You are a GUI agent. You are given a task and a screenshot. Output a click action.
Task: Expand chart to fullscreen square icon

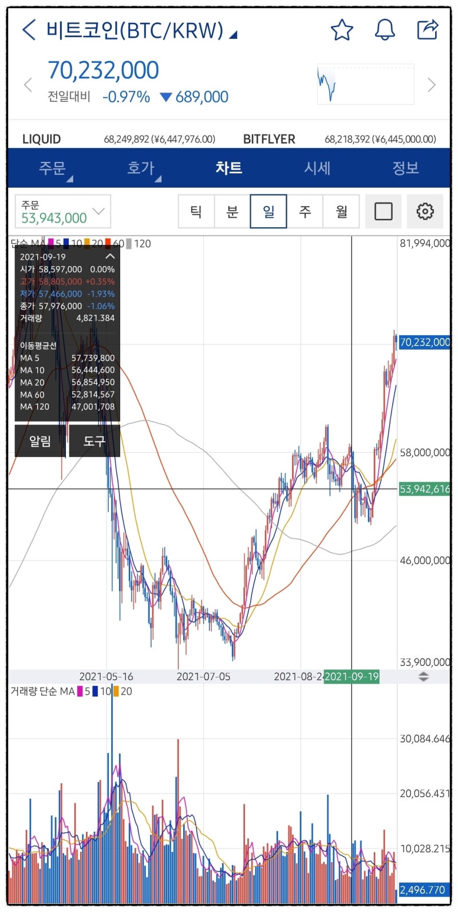[383, 212]
